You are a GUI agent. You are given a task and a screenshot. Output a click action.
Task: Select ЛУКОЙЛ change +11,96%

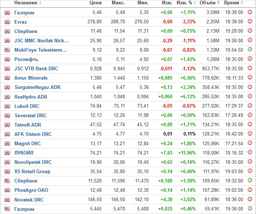(187, 153)
